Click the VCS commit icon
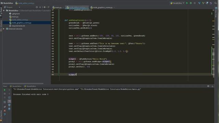This screenshot has height=123, width=219. pyautogui.click(x=203, y=3)
